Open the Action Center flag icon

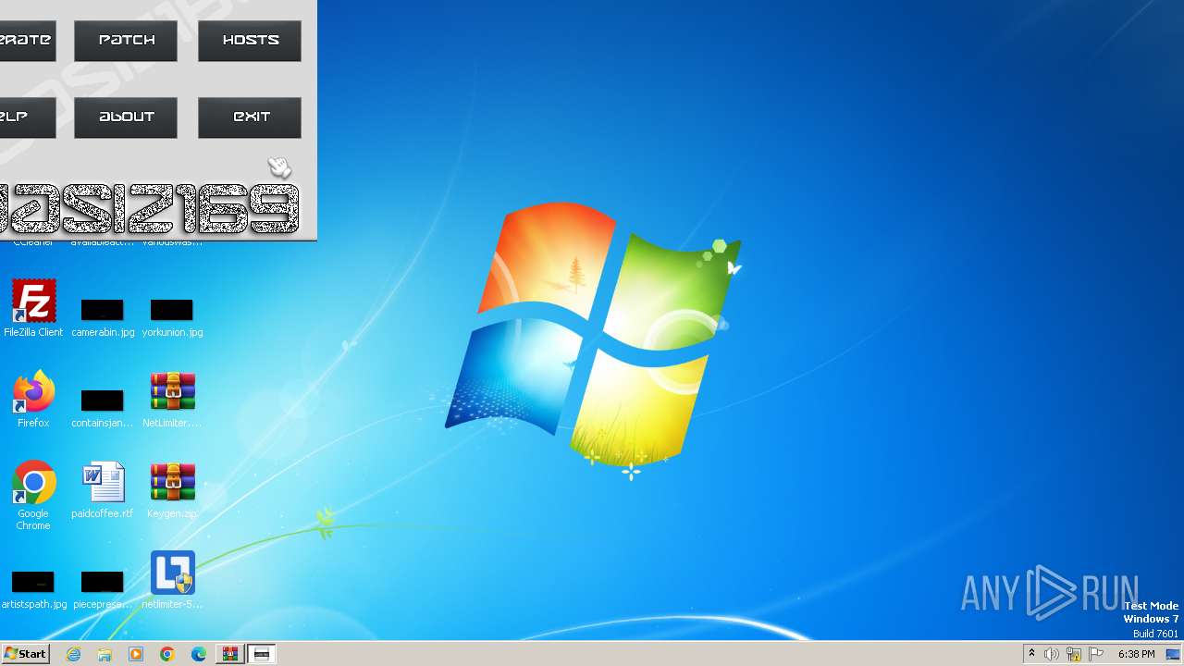[x=1096, y=654]
